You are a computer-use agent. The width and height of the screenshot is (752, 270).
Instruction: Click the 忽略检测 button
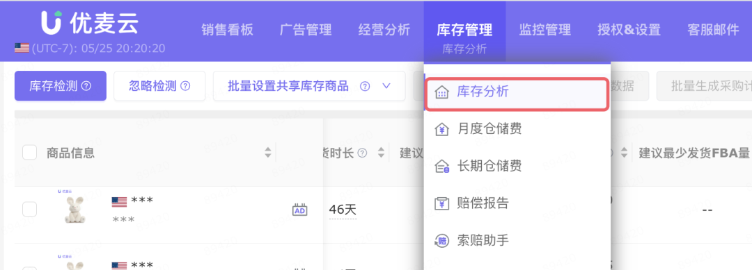tap(159, 86)
